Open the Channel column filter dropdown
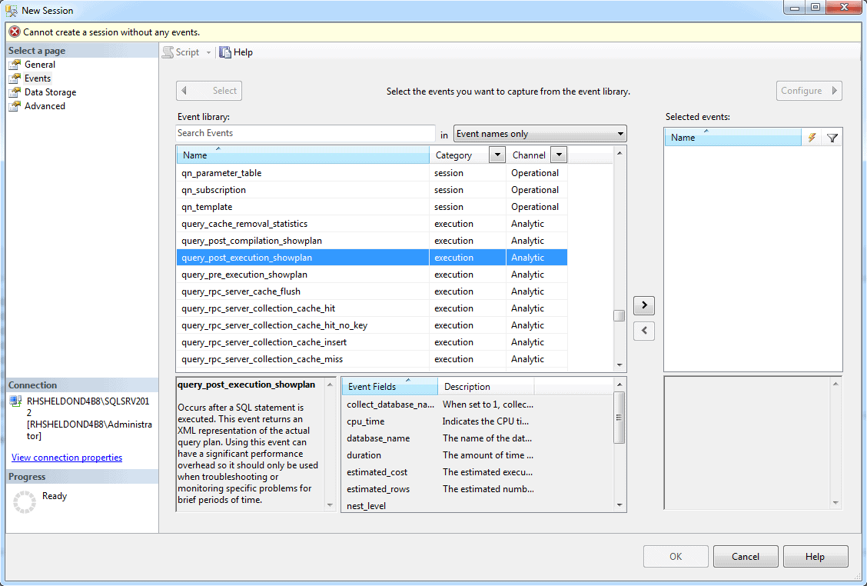 [559, 155]
